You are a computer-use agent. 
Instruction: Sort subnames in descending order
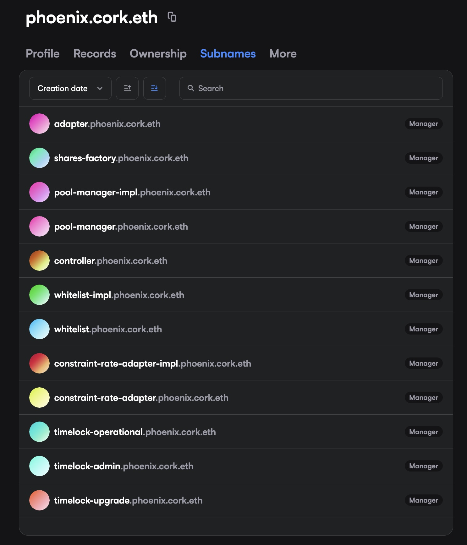point(154,88)
